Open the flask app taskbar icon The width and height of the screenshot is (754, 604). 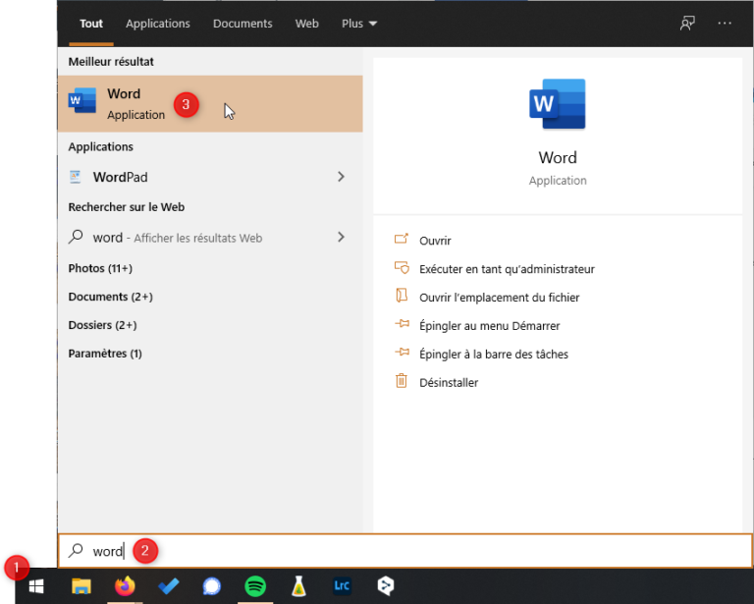[x=298, y=585]
